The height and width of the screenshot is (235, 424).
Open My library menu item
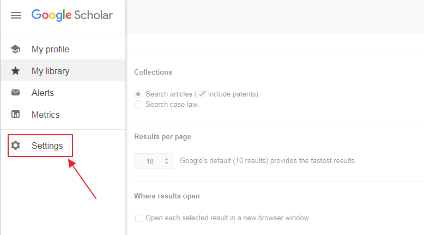(x=63, y=70)
